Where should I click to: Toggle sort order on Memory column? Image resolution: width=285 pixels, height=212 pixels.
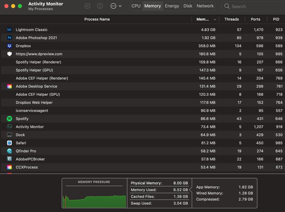click(x=206, y=19)
